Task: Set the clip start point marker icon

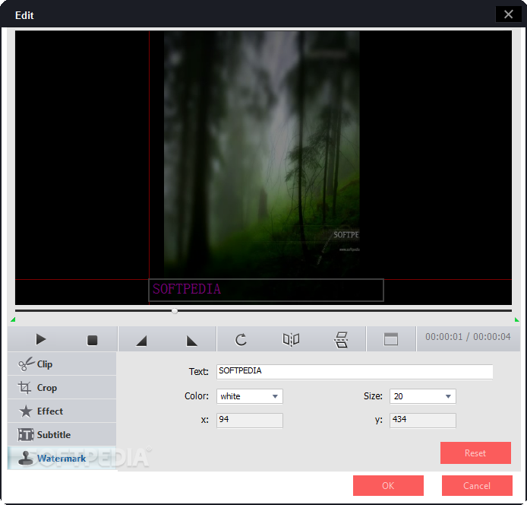Action: tap(141, 341)
